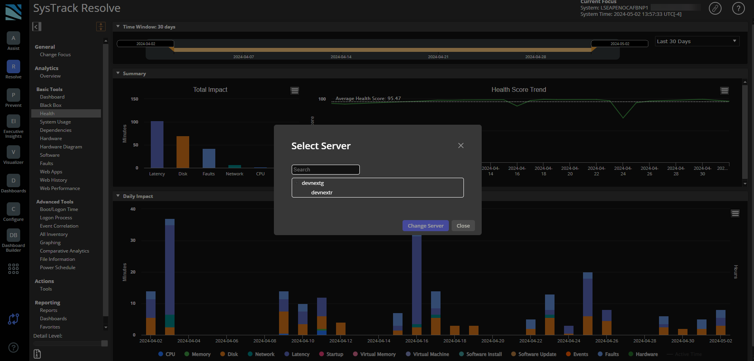Click the bottom-left help question icon
This screenshot has width=754, height=361.
[x=13, y=348]
